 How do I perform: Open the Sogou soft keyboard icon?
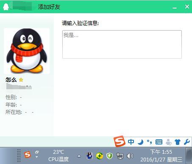click(x=159, y=142)
